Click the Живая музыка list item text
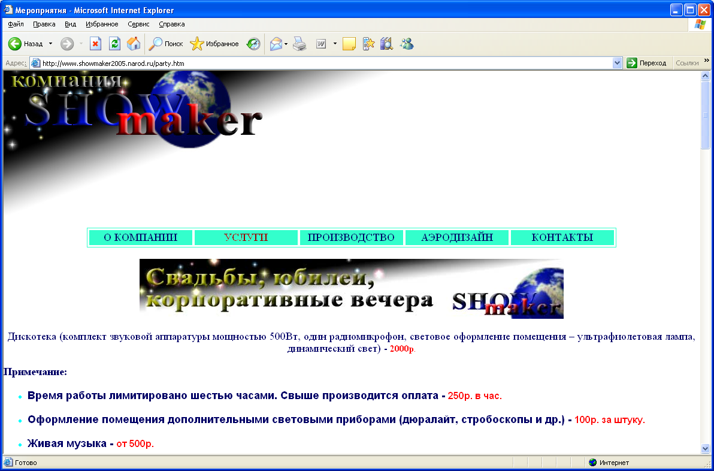714x471 pixels. (x=66, y=443)
